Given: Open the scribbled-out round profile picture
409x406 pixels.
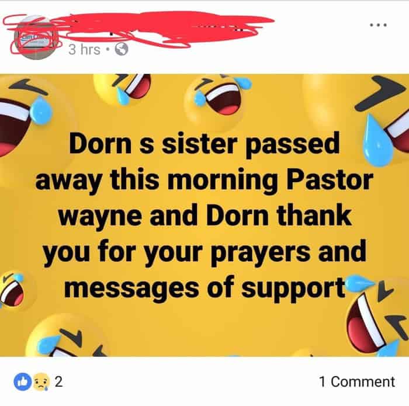Looking at the screenshot, I should pos(33,37).
